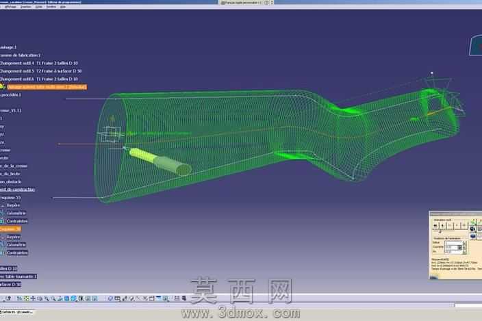Select the '_du_brute' tree entry
Screen dimensions: 482x321
point(10,174)
